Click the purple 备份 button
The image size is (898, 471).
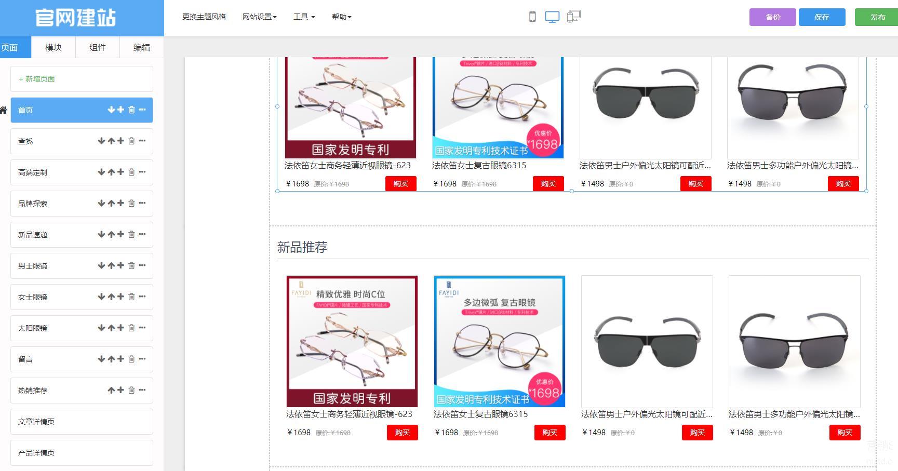tap(773, 17)
